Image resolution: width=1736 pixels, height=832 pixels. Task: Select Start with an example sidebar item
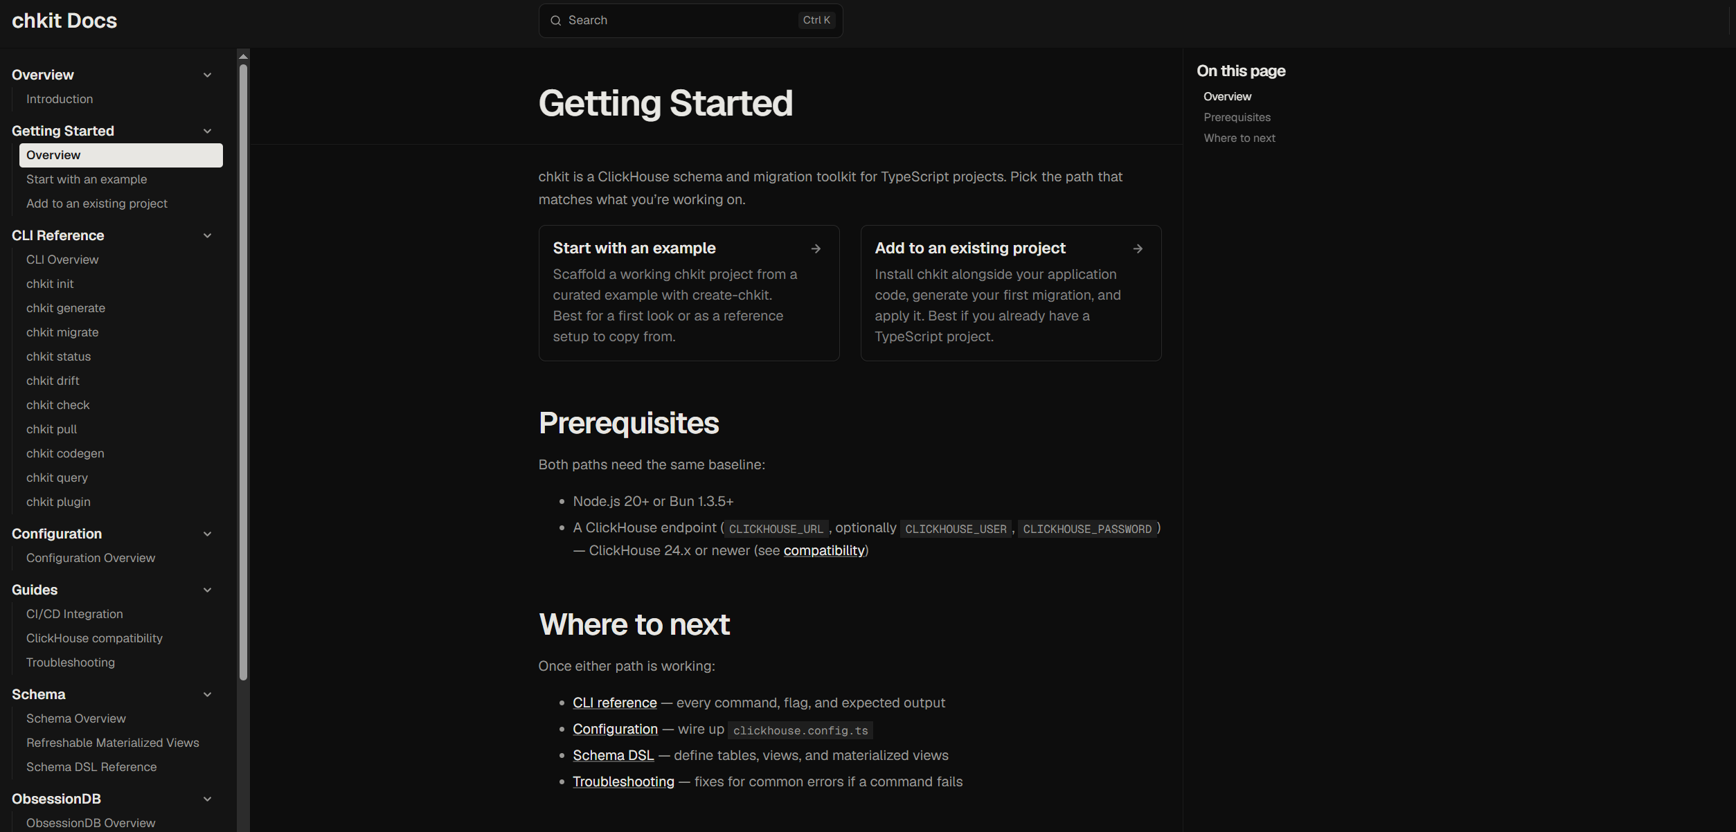coord(87,179)
